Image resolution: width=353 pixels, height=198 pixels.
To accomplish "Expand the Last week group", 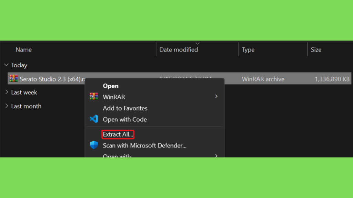I will (x=7, y=92).
